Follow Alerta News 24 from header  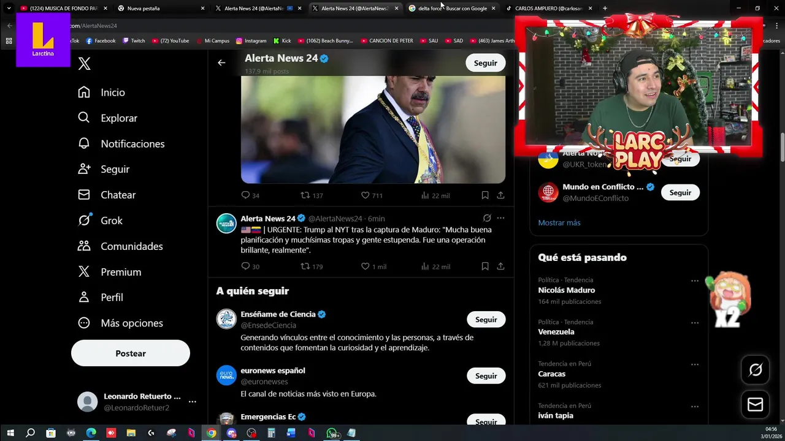click(x=485, y=63)
